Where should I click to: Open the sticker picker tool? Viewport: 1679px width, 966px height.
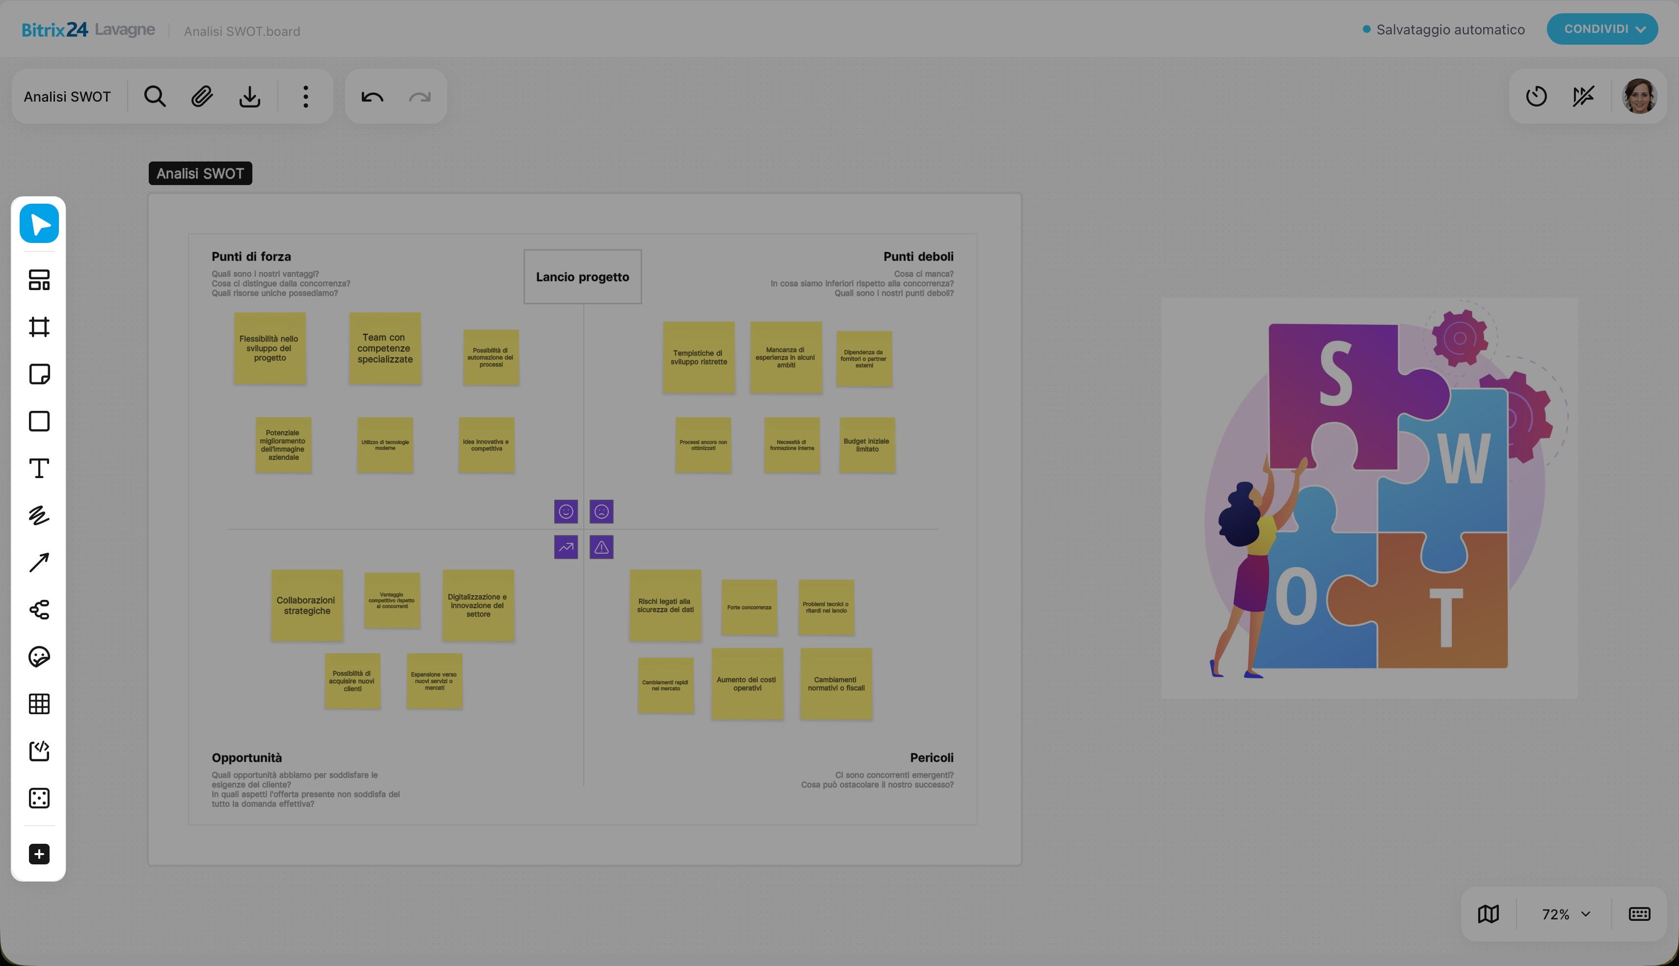coord(39,657)
